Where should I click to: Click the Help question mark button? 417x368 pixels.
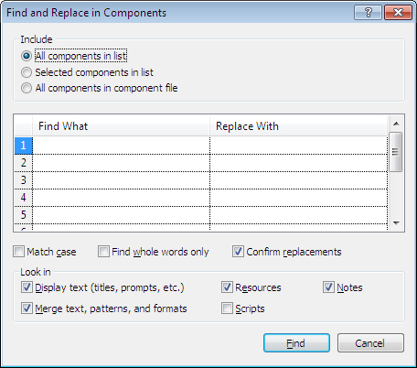pyautogui.click(x=368, y=13)
